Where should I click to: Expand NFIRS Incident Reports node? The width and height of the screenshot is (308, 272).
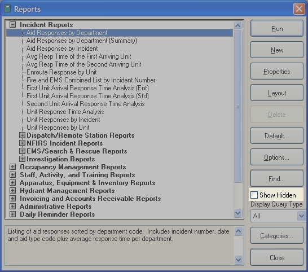22,143
